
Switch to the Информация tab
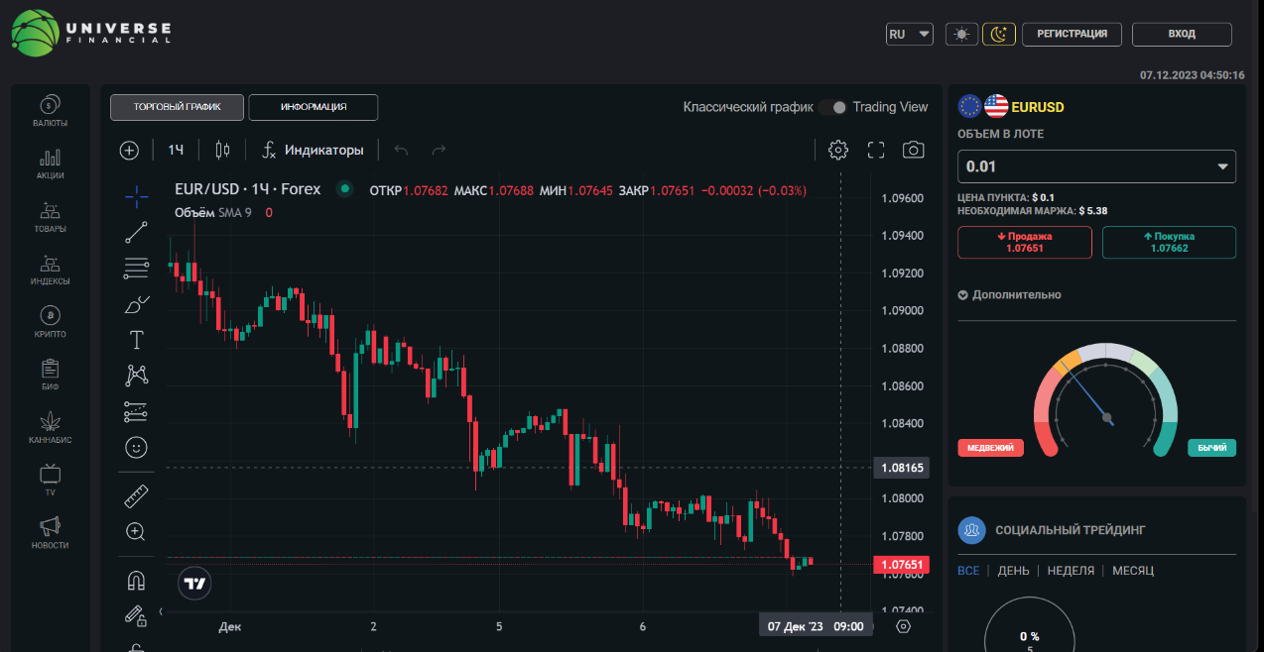pyautogui.click(x=314, y=107)
